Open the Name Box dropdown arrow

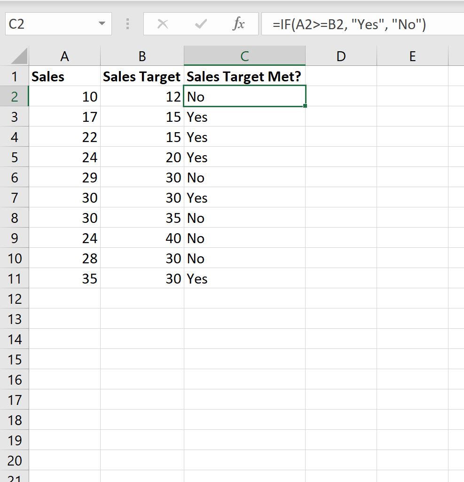102,24
